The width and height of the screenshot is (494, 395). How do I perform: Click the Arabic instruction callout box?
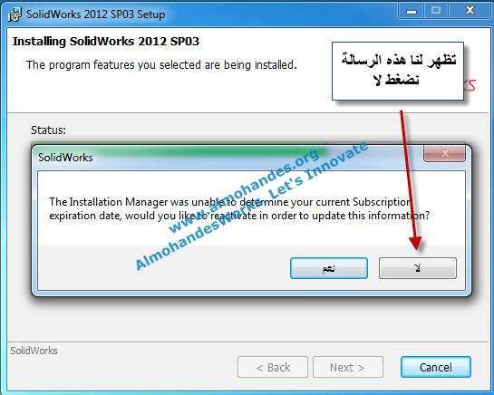click(x=398, y=72)
